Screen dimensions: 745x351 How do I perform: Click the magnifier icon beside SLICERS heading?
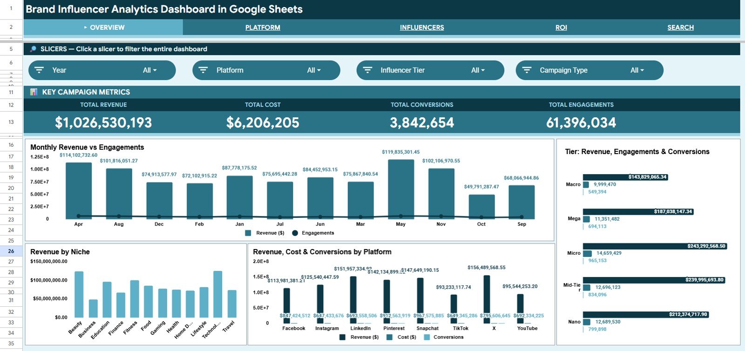pyautogui.click(x=33, y=49)
